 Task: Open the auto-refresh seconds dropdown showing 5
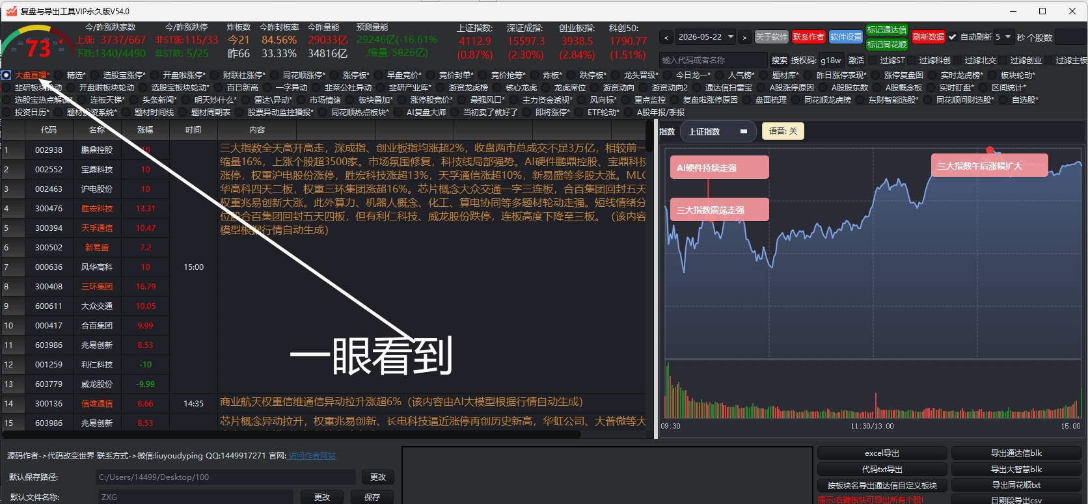tap(1003, 37)
